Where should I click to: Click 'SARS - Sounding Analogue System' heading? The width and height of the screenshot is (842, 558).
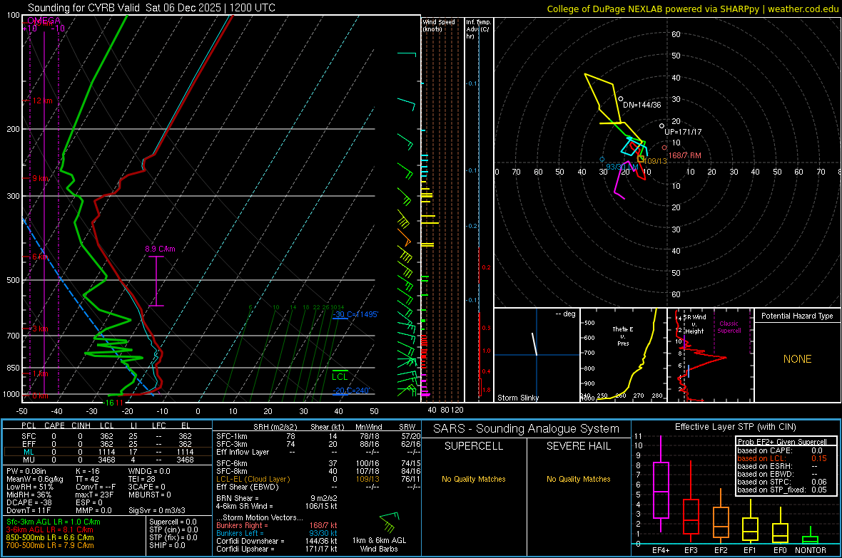(526, 428)
